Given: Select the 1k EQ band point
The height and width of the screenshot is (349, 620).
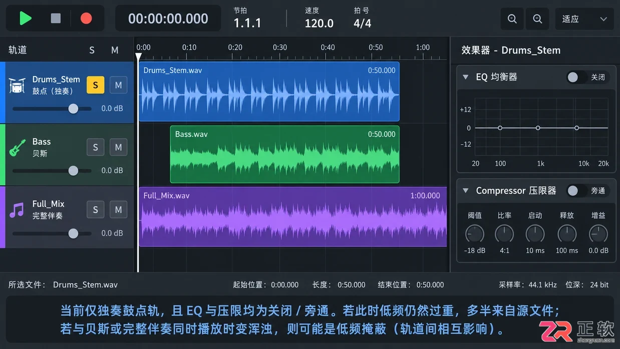Looking at the screenshot, I should point(538,128).
